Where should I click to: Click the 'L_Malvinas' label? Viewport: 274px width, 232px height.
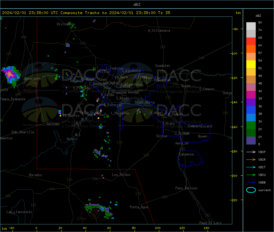click(120, 113)
